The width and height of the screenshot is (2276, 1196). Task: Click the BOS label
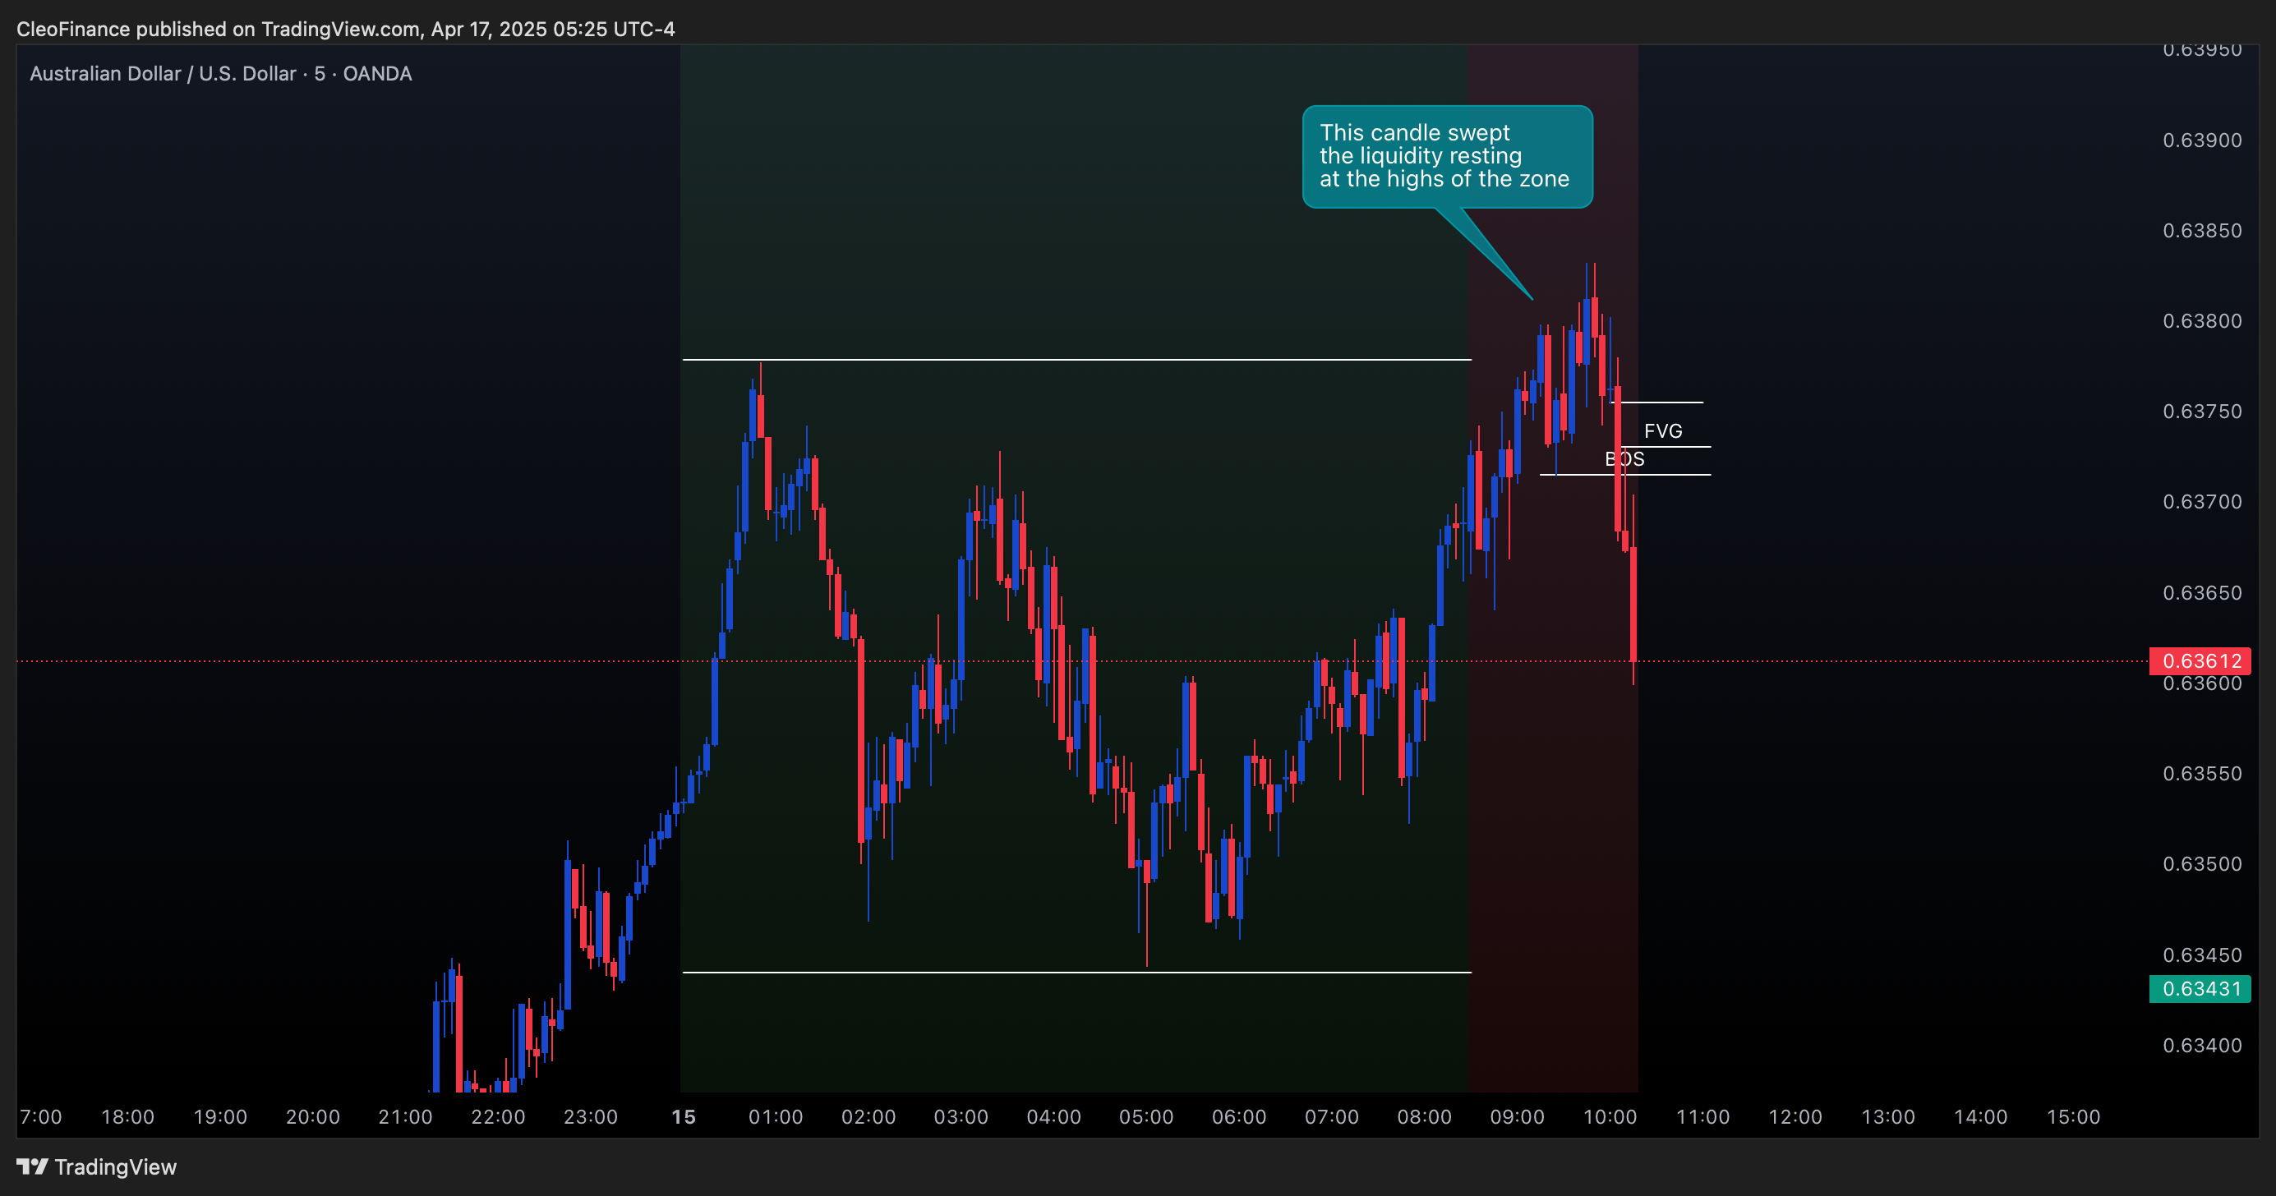(x=1624, y=458)
